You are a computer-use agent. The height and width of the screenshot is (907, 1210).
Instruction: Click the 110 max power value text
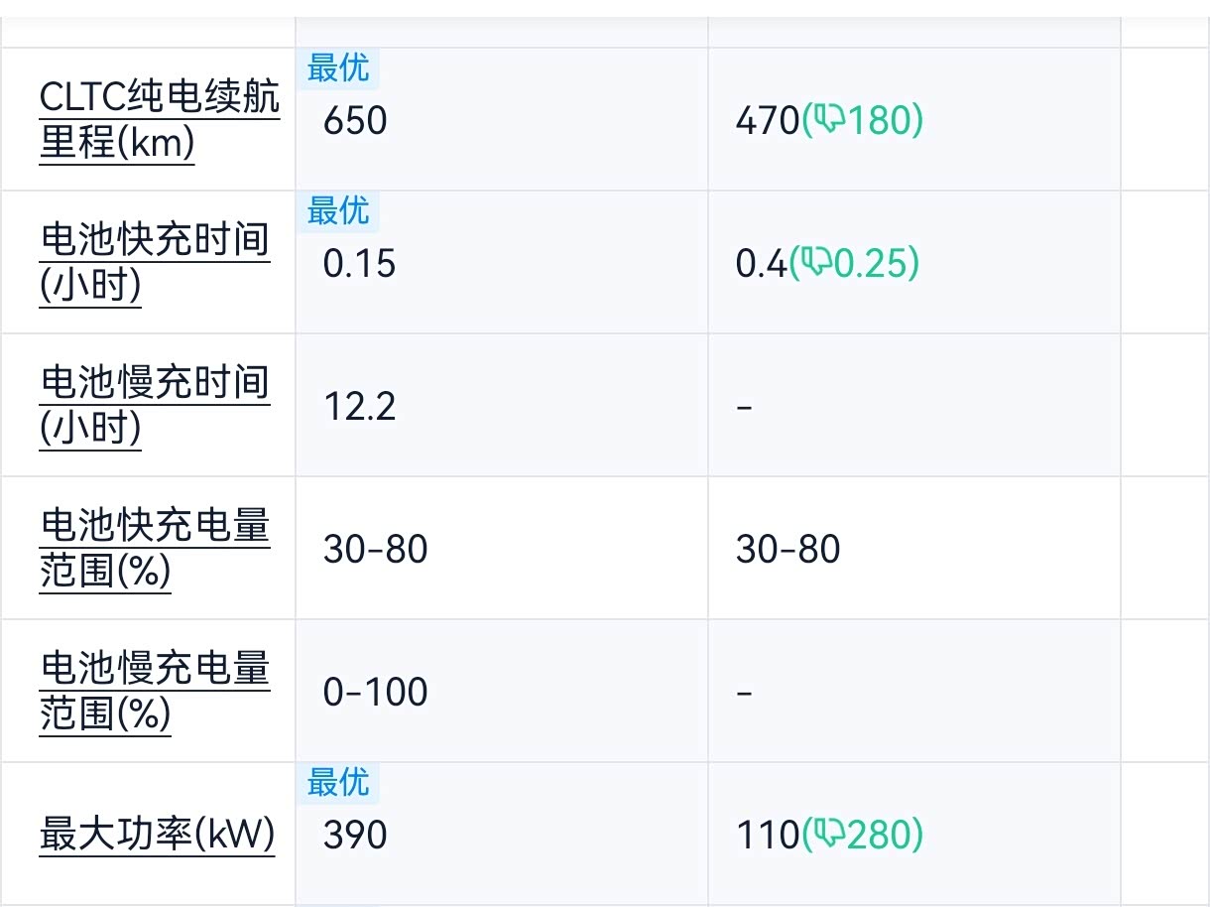click(767, 835)
